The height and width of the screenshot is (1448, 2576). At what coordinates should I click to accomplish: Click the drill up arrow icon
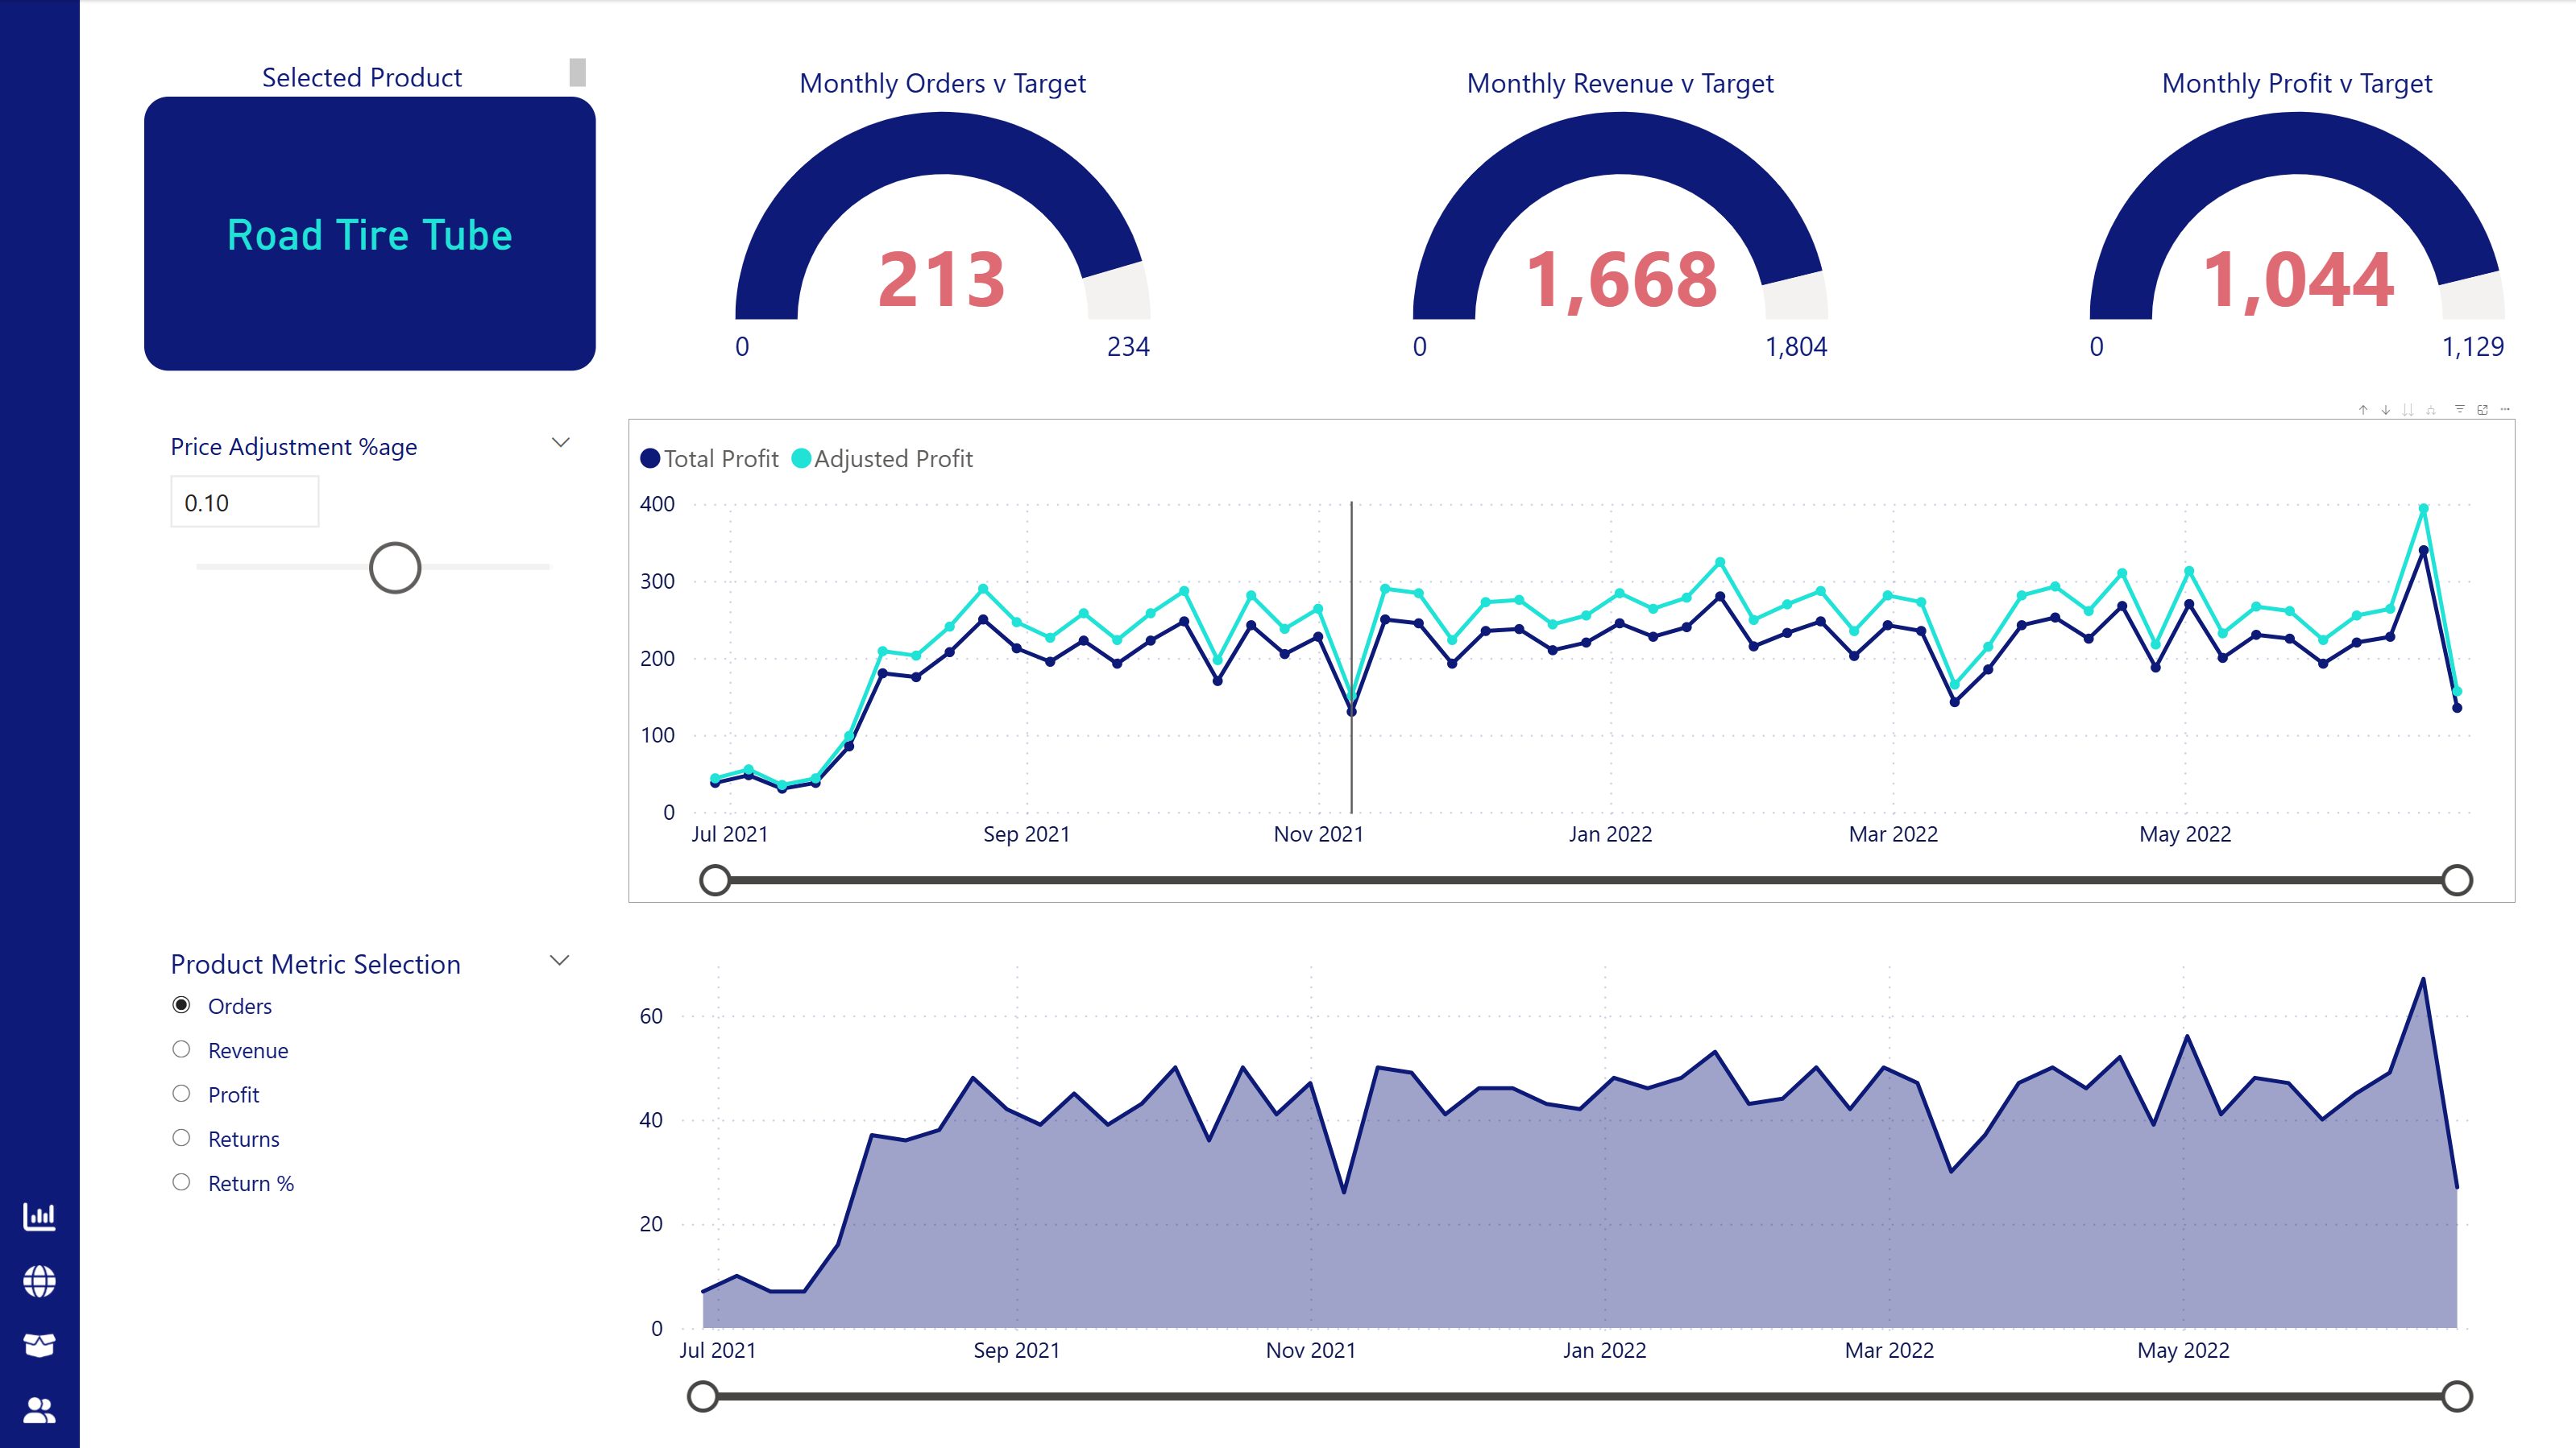(2363, 411)
